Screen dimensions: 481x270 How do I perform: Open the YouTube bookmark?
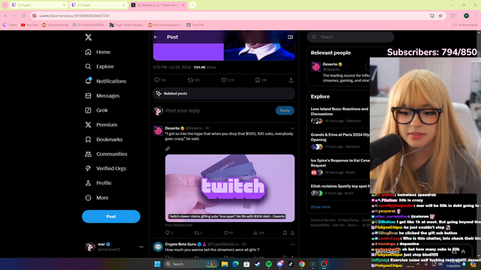pyautogui.click(x=29, y=25)
